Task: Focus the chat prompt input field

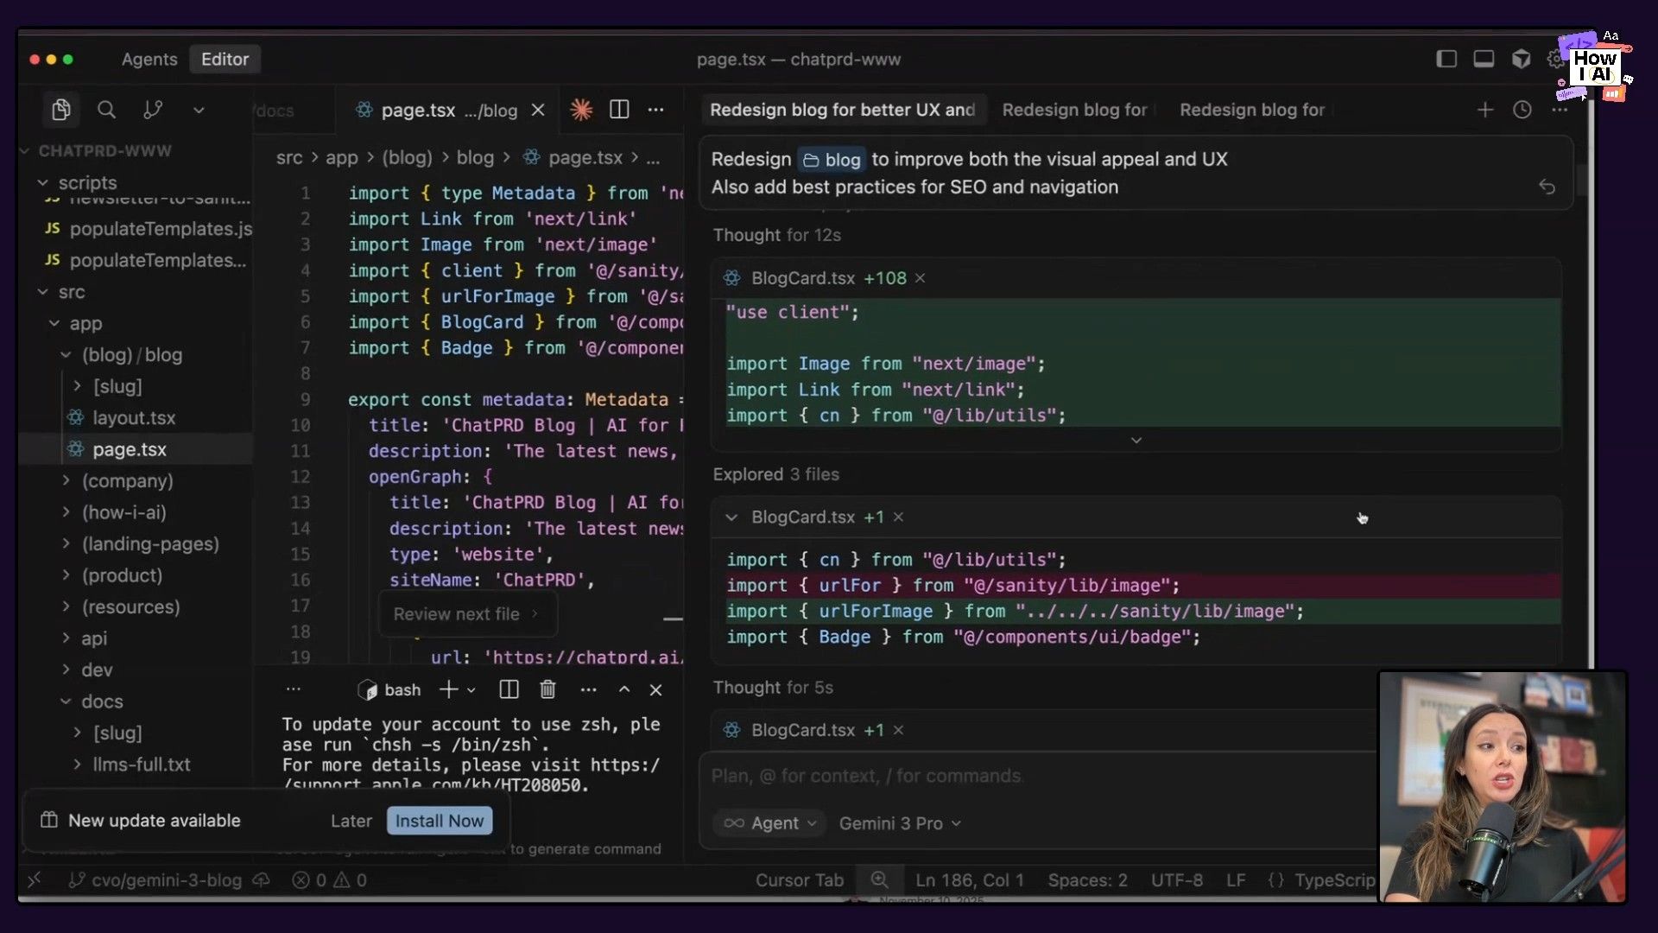Action: [1036, 776]
